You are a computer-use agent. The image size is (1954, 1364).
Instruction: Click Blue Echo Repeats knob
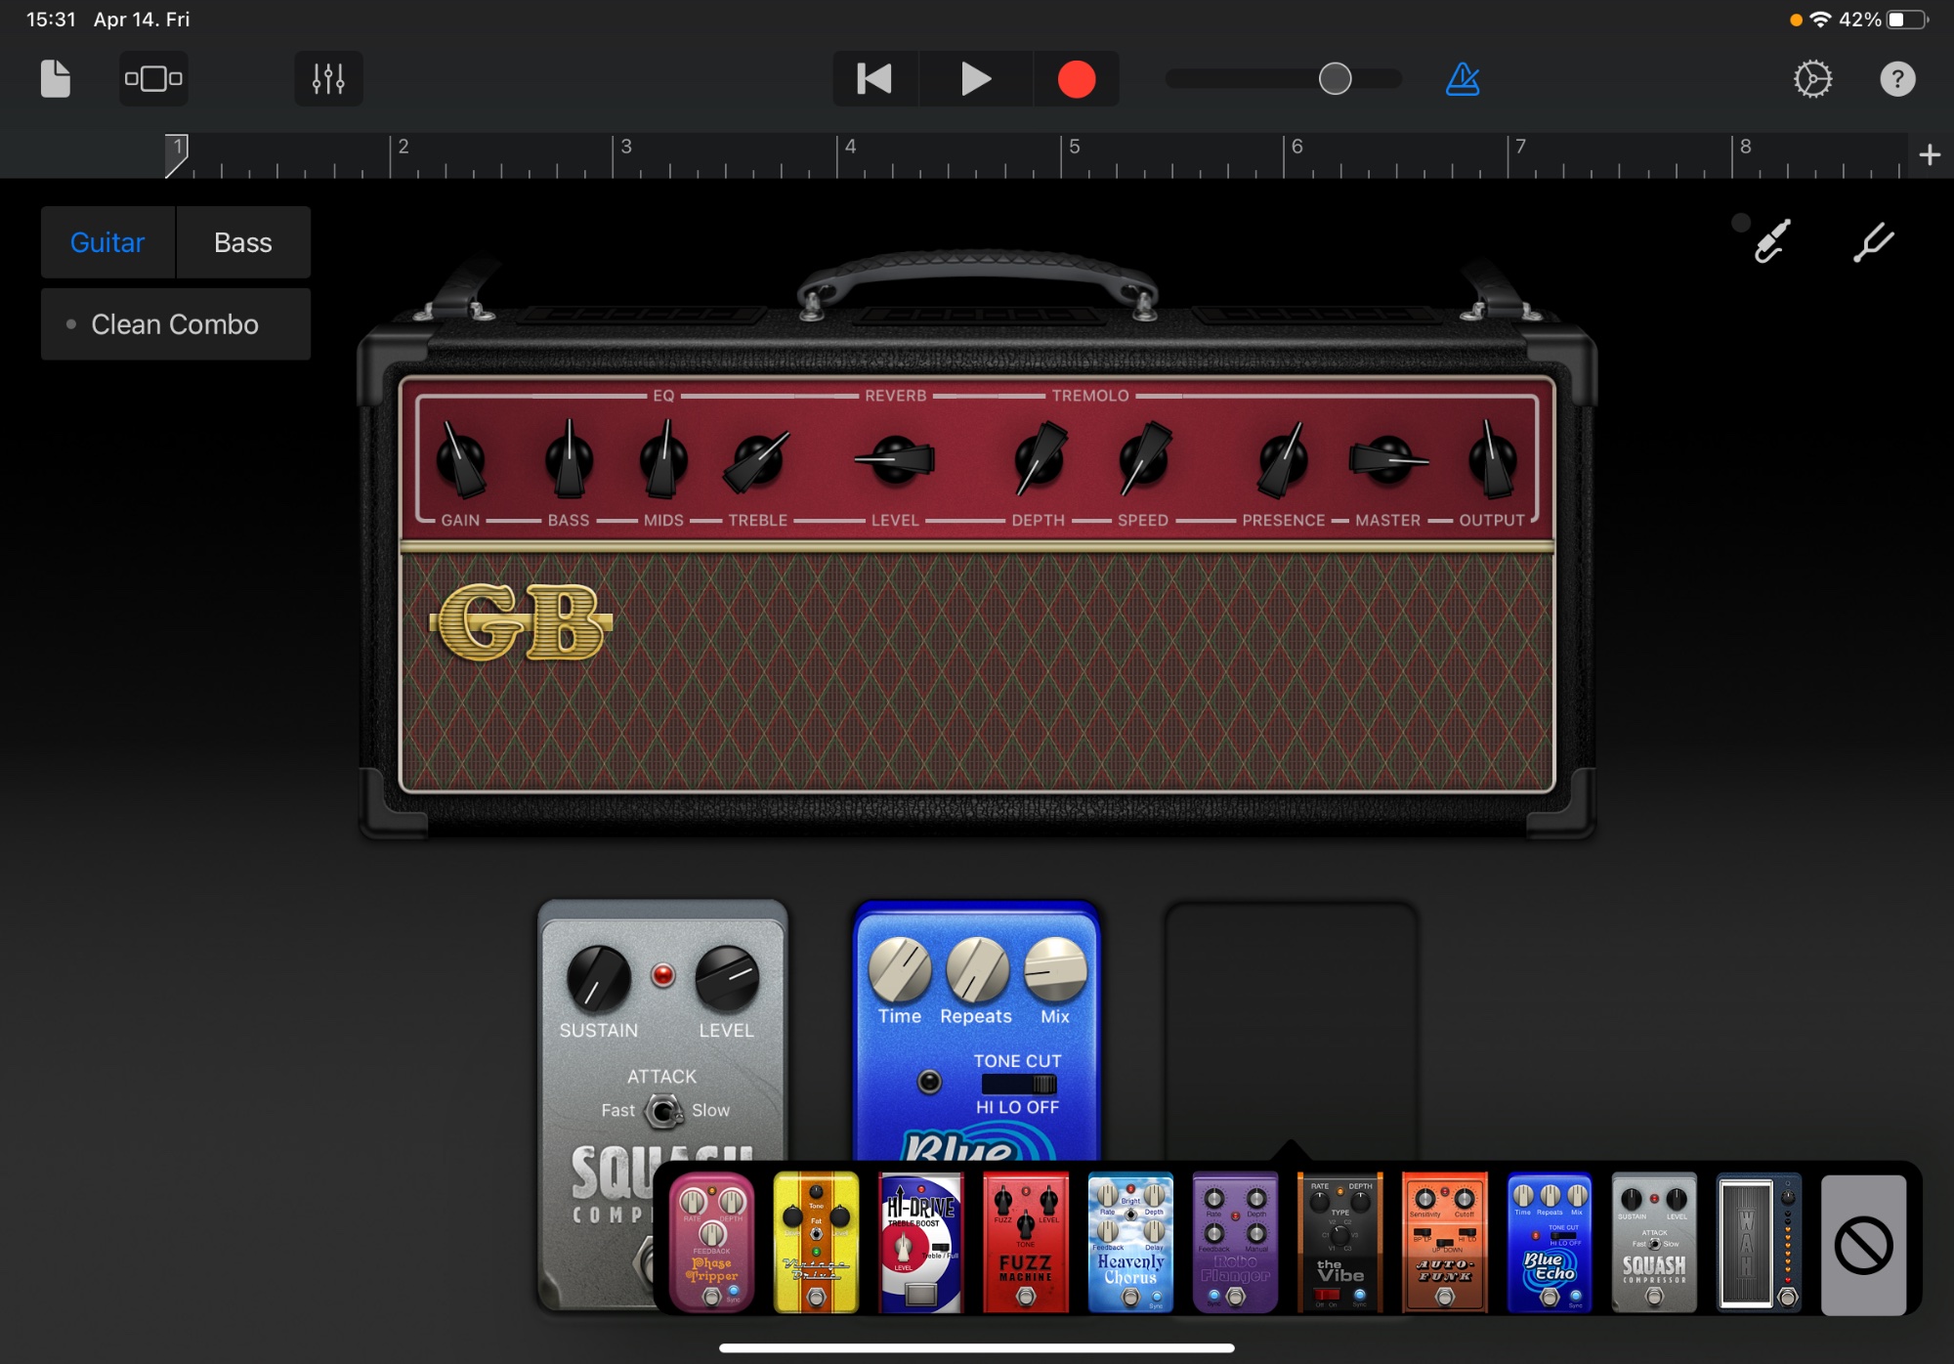pyautogui.click(x=977, y=970)
